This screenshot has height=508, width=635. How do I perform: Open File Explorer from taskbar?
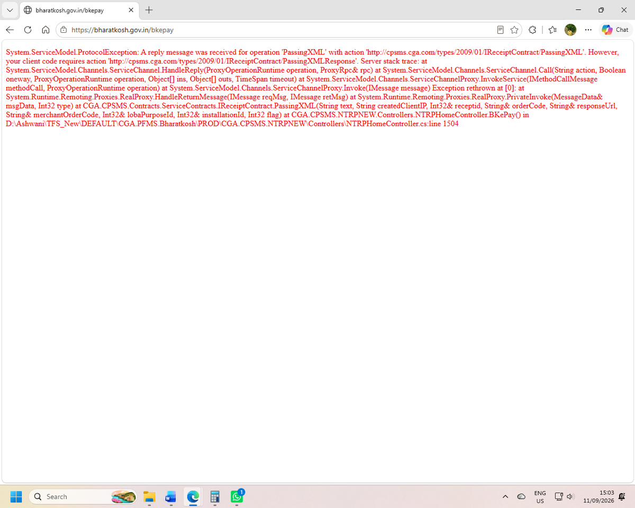coord(150,496)
